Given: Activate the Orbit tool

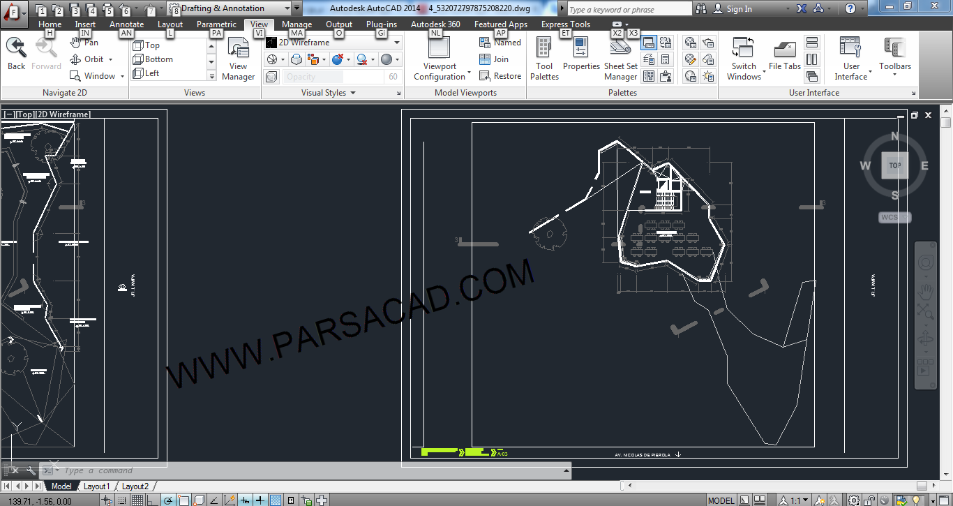Looking at the screenshot, I should [87, 59].
